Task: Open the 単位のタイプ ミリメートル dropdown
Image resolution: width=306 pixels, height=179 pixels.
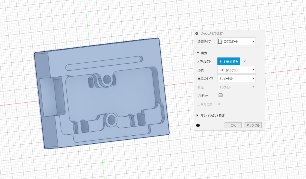Action: pyautogui.click(x=236, y=78)
